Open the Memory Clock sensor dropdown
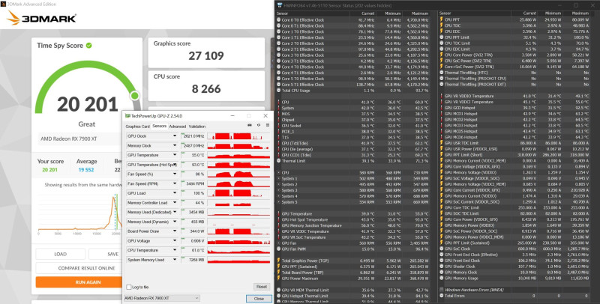This screenshot has height=304, width=600. [175, 145]
